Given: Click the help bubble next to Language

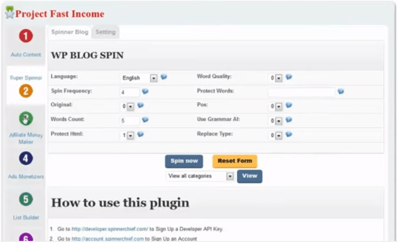Looking at the screenshot, I should 164,76.
